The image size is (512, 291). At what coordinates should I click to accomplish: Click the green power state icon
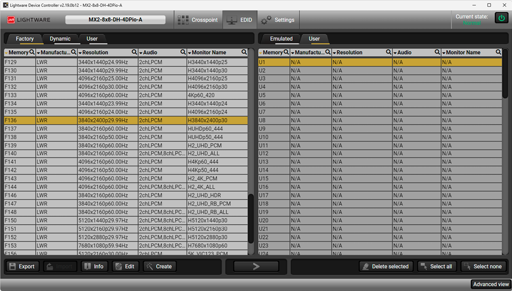click(x=502, y=18)
